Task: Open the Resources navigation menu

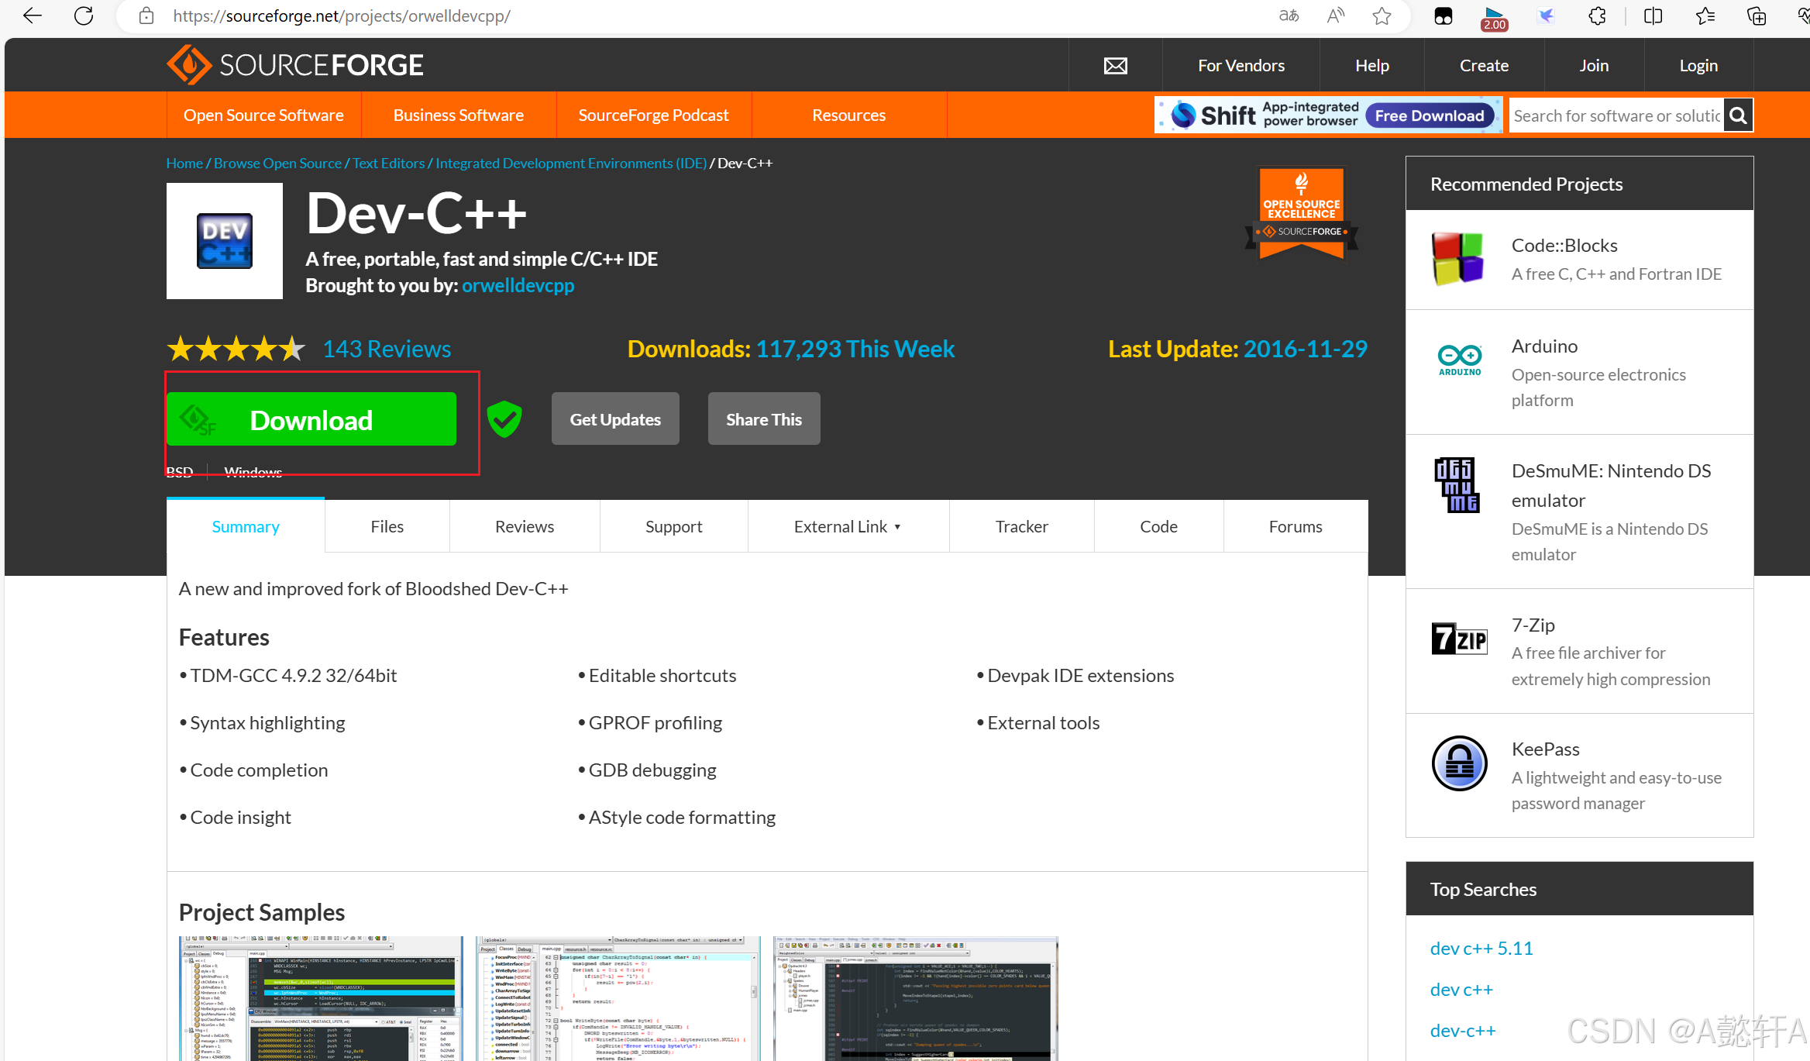Action: 848,115
